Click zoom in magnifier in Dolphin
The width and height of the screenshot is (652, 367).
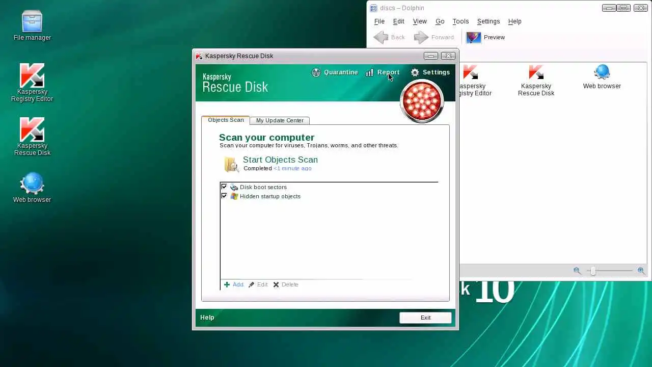click(641, 271)
